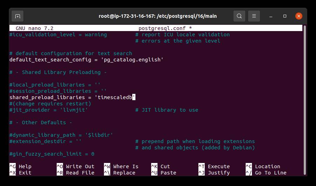Click the ^W Where Is shortcut
The width and height of the screenshot is (316, 186).
tap(121, 166)
